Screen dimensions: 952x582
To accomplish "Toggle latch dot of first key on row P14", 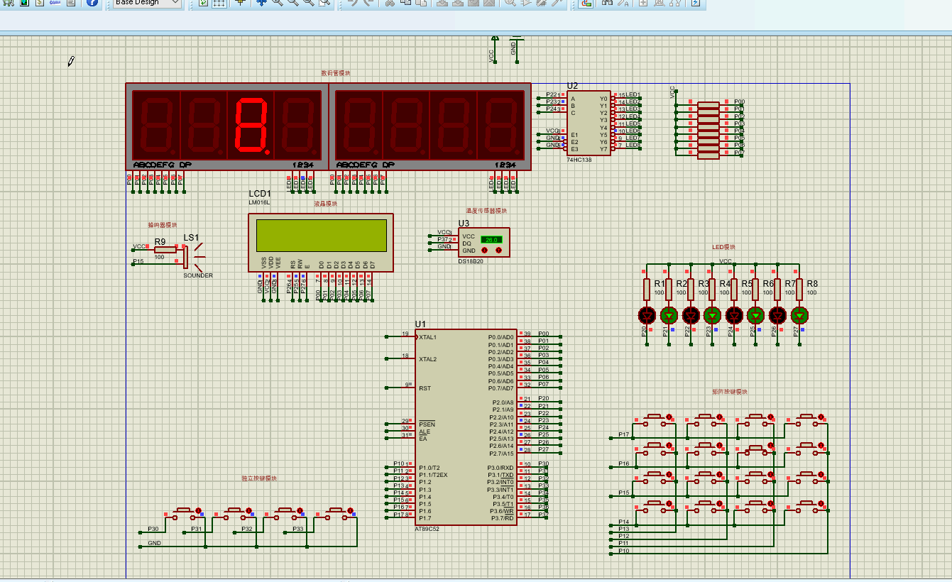I will [x=669, y=504].
